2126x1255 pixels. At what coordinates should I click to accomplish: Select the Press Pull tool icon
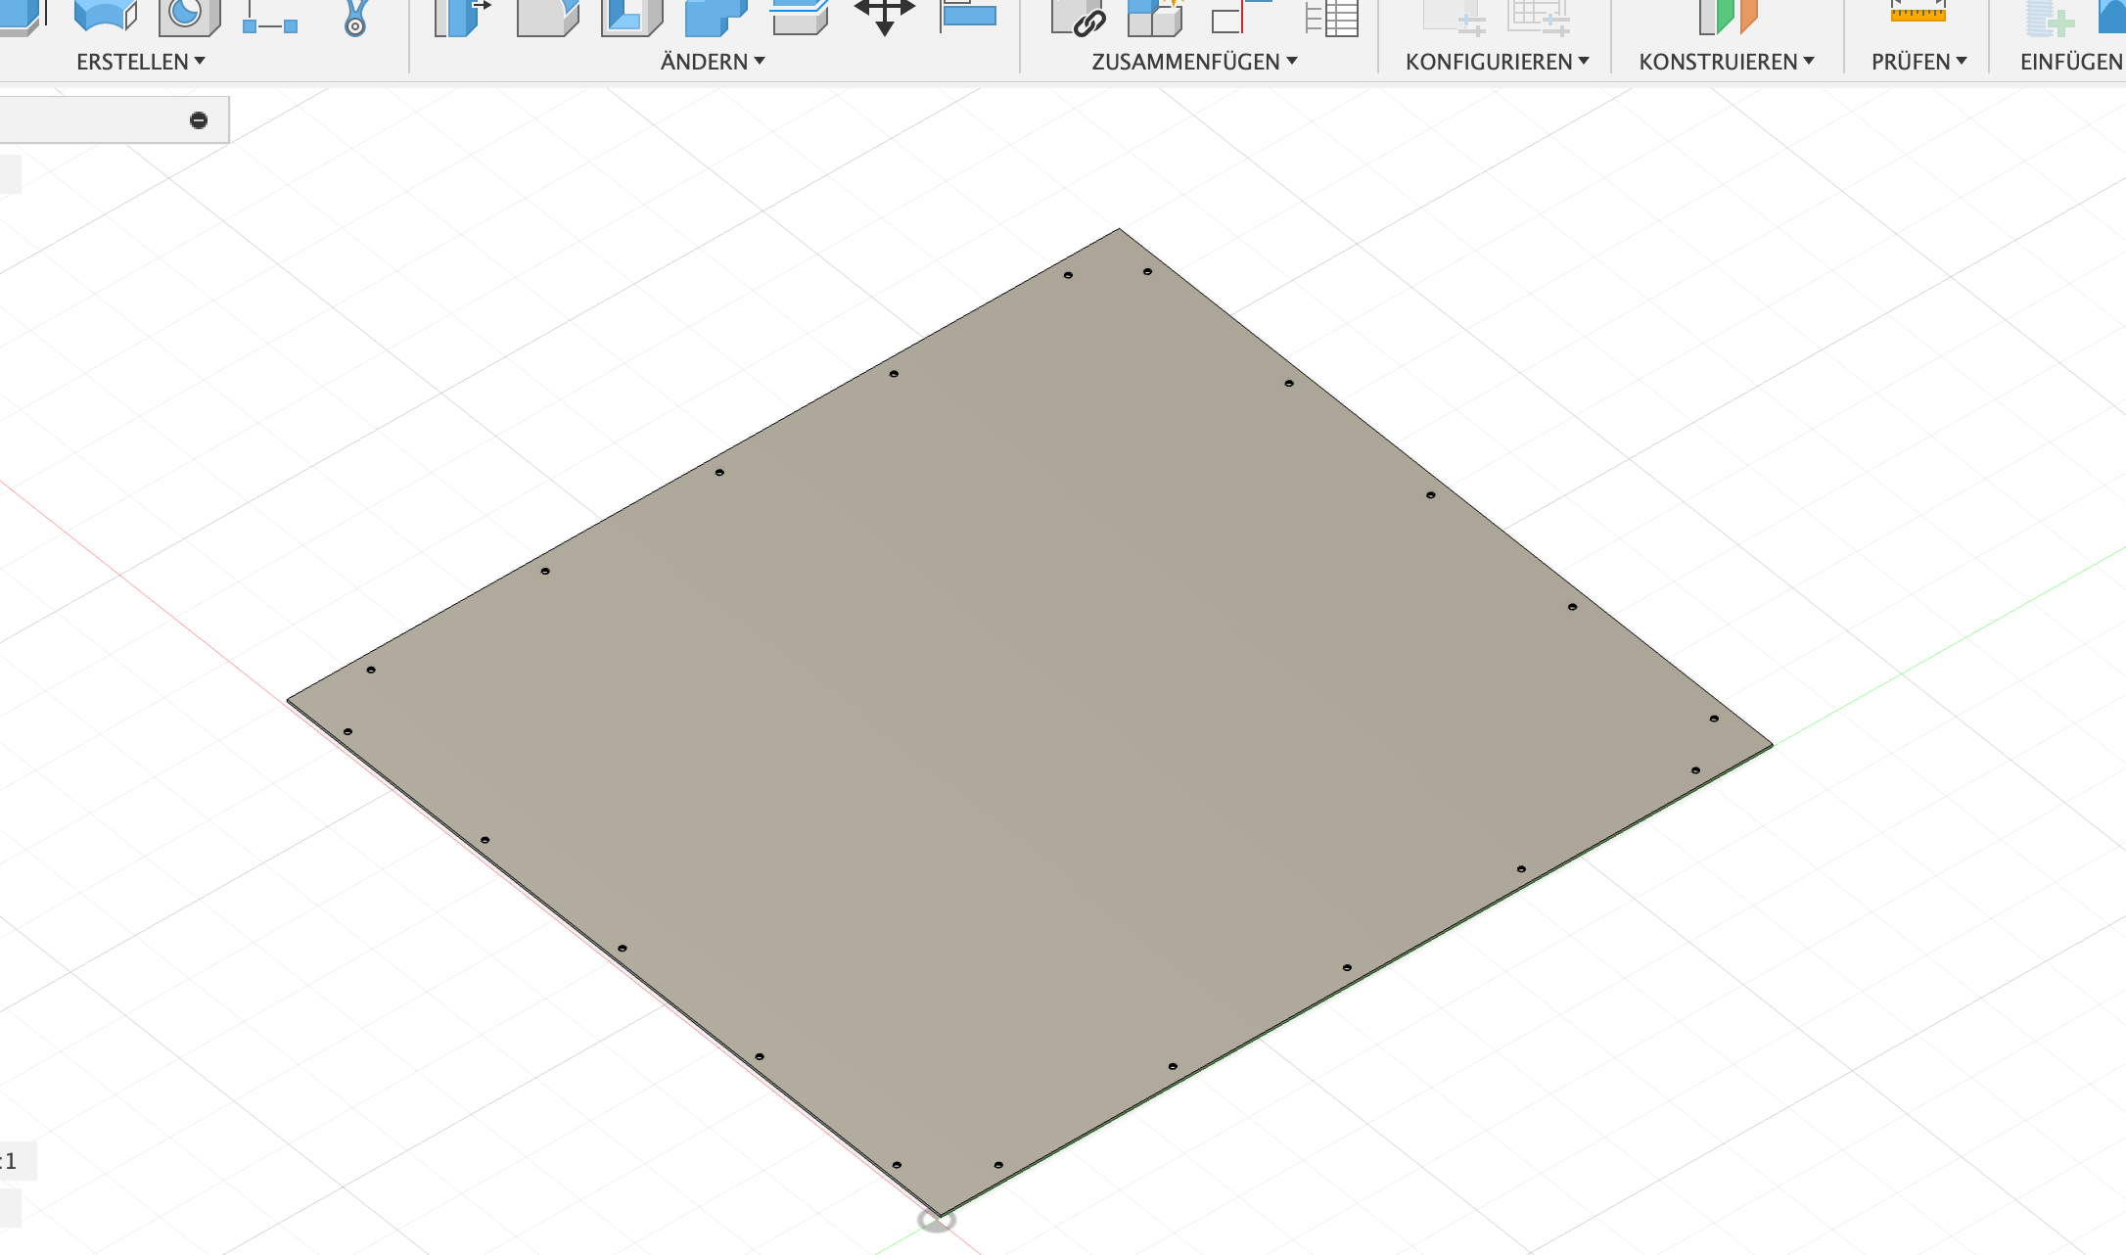point(462,17)
